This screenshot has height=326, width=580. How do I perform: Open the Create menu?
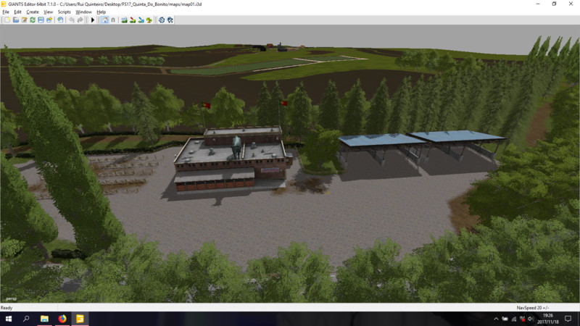[x=33, y=12]
